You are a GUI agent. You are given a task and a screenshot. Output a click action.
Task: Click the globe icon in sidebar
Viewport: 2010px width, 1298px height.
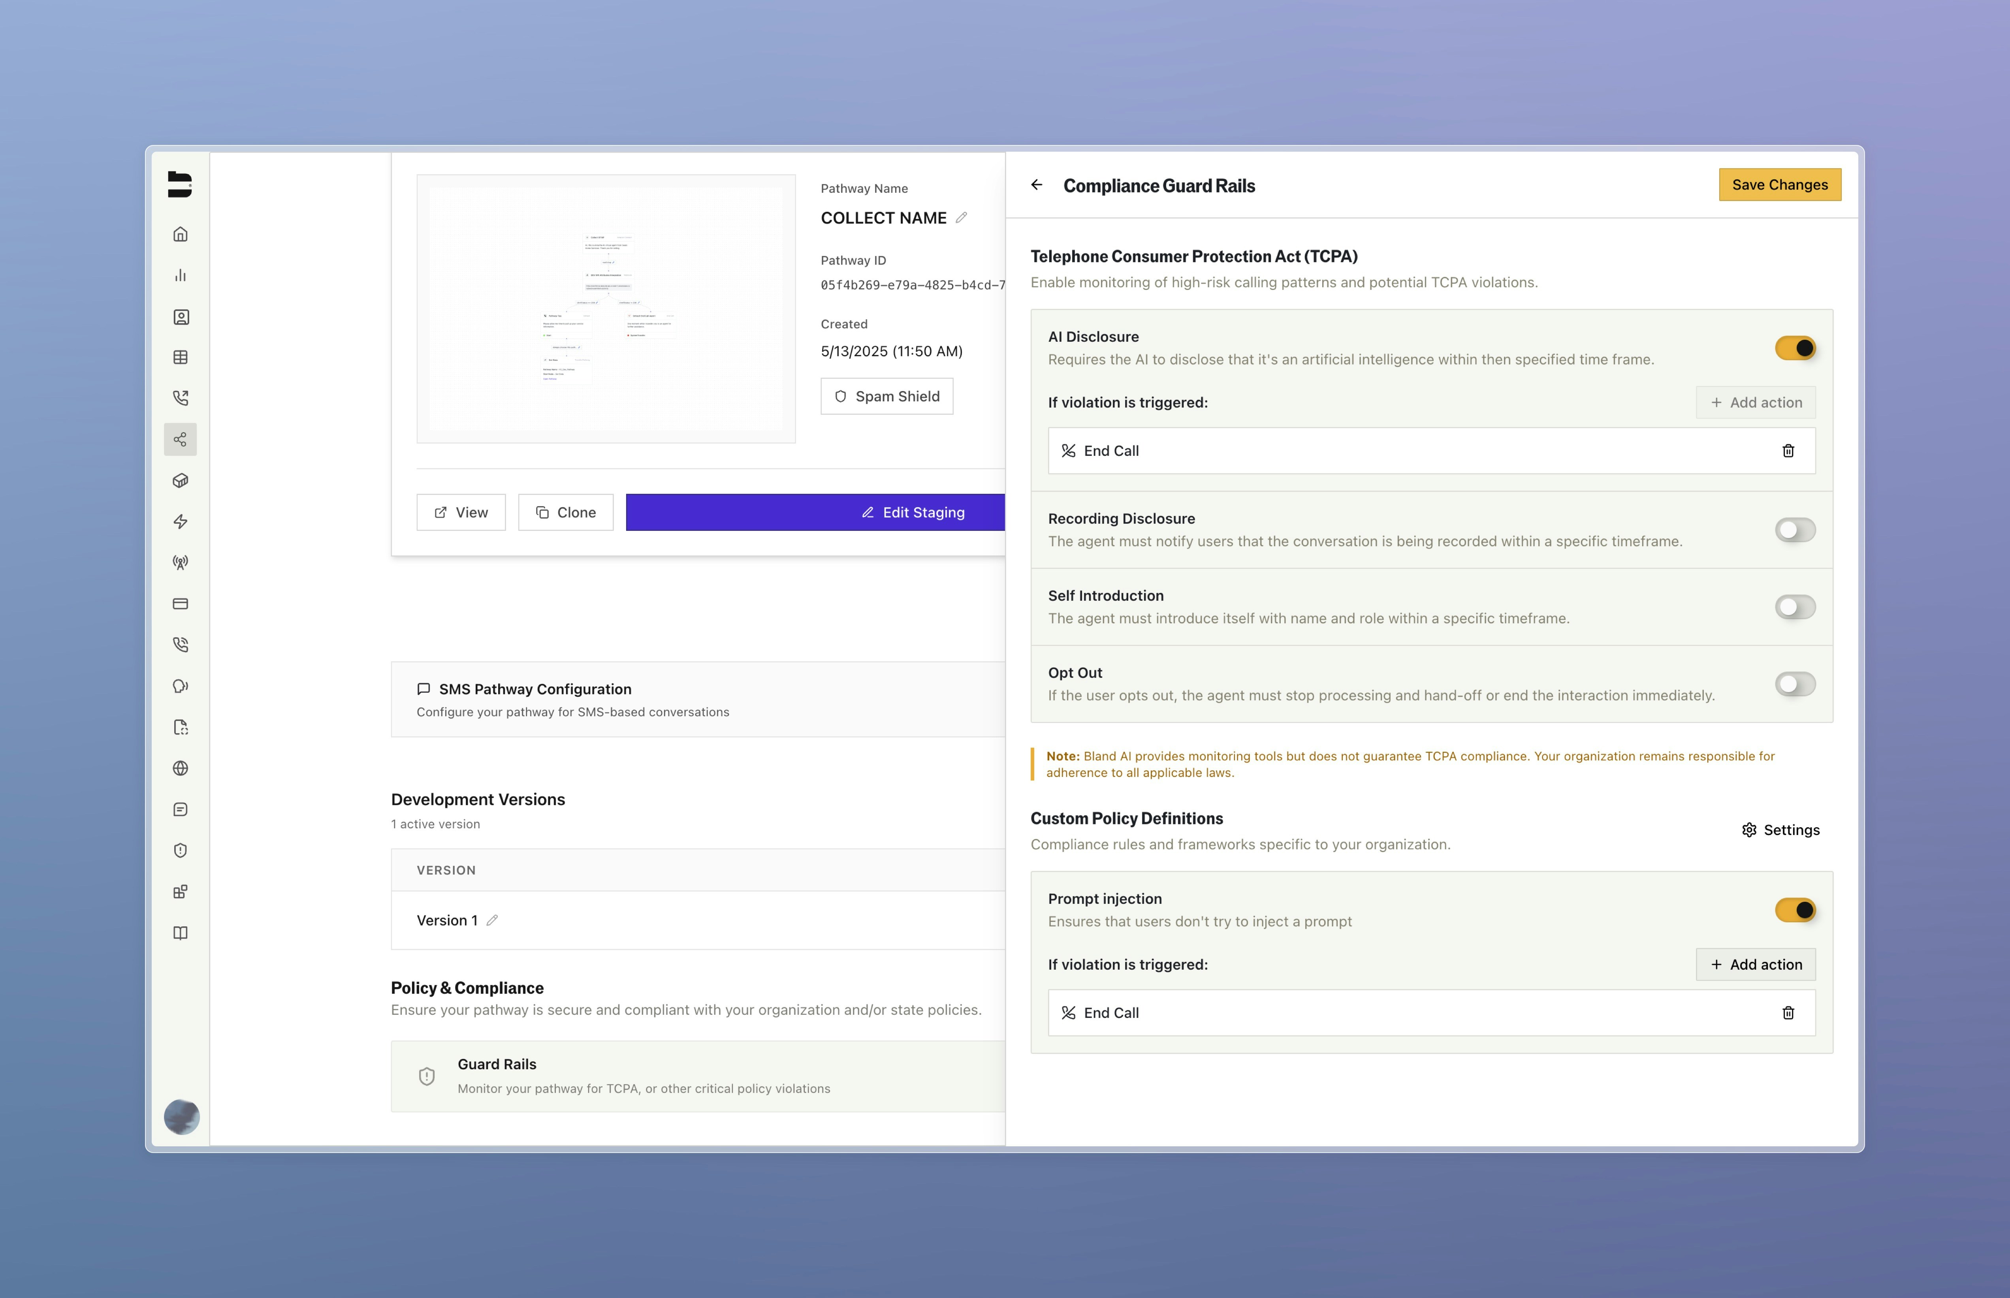(181, 769)
